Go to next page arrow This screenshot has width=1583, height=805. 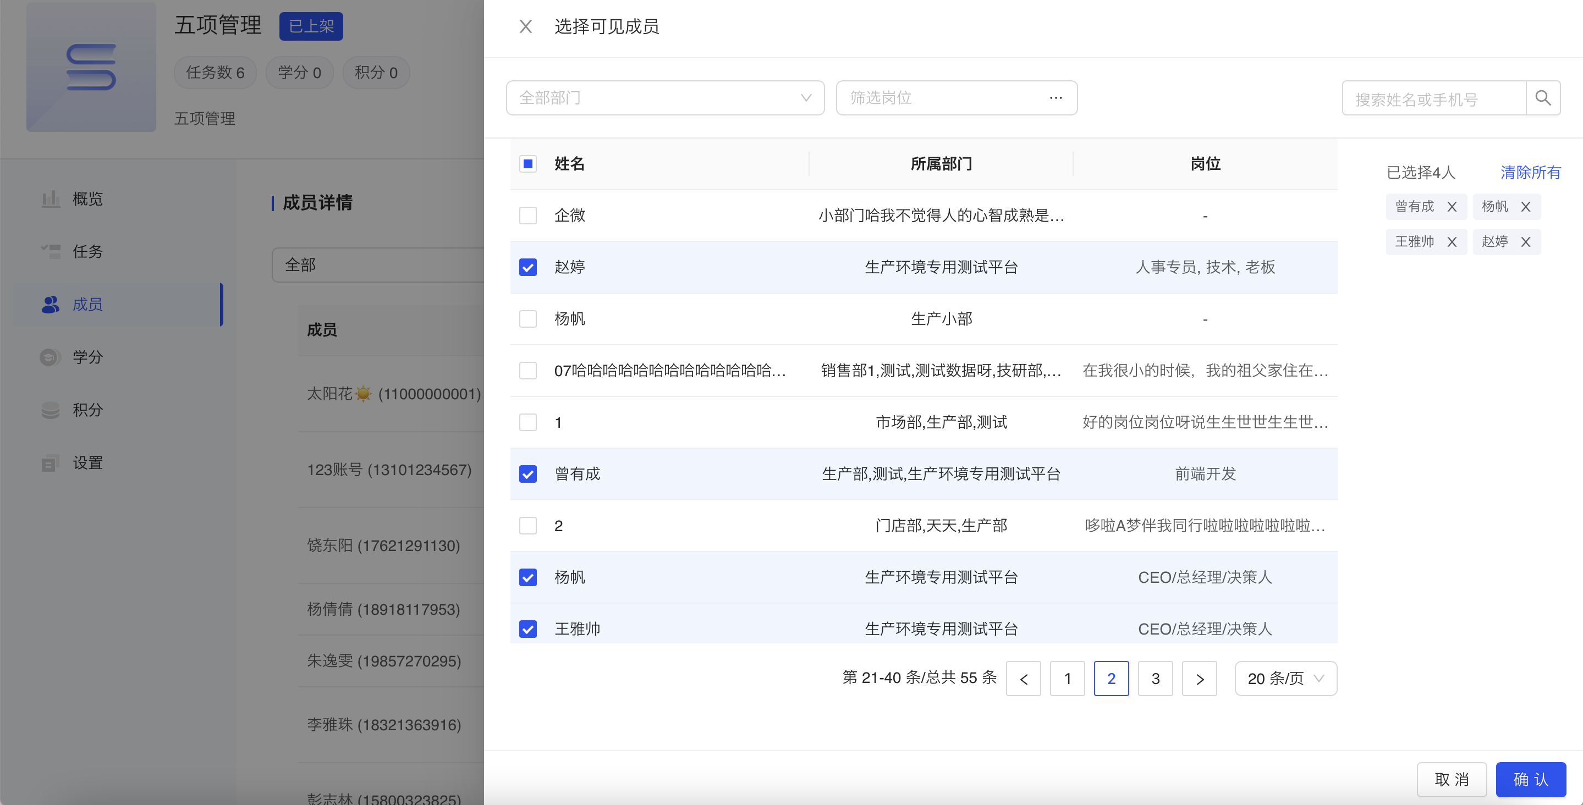coord(1200,679)
